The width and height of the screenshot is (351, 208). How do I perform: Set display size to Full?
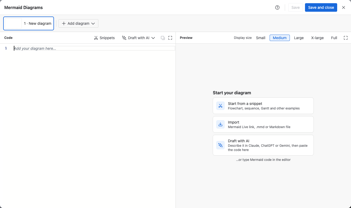(334, 38)
